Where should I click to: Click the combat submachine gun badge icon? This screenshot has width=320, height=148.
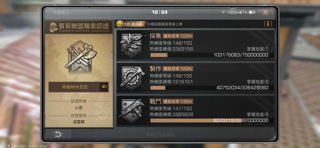[x=132, y=111]
